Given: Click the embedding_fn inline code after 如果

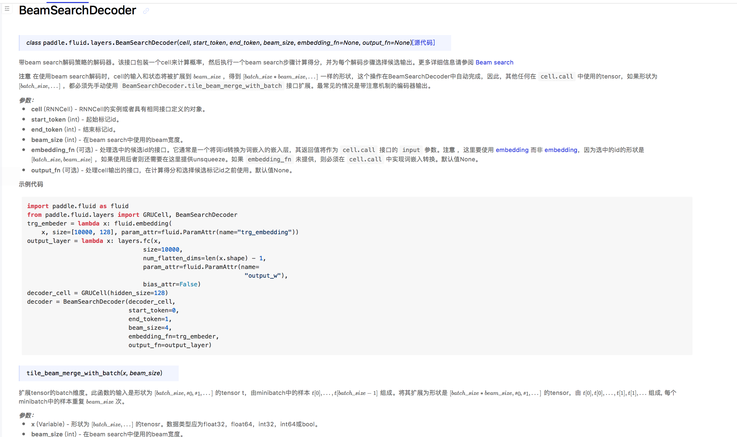Looking at the screenshot, I should [x=269, y=159].
